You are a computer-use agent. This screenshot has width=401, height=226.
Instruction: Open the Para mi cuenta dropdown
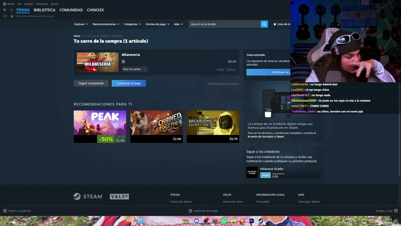pos(134,69)
